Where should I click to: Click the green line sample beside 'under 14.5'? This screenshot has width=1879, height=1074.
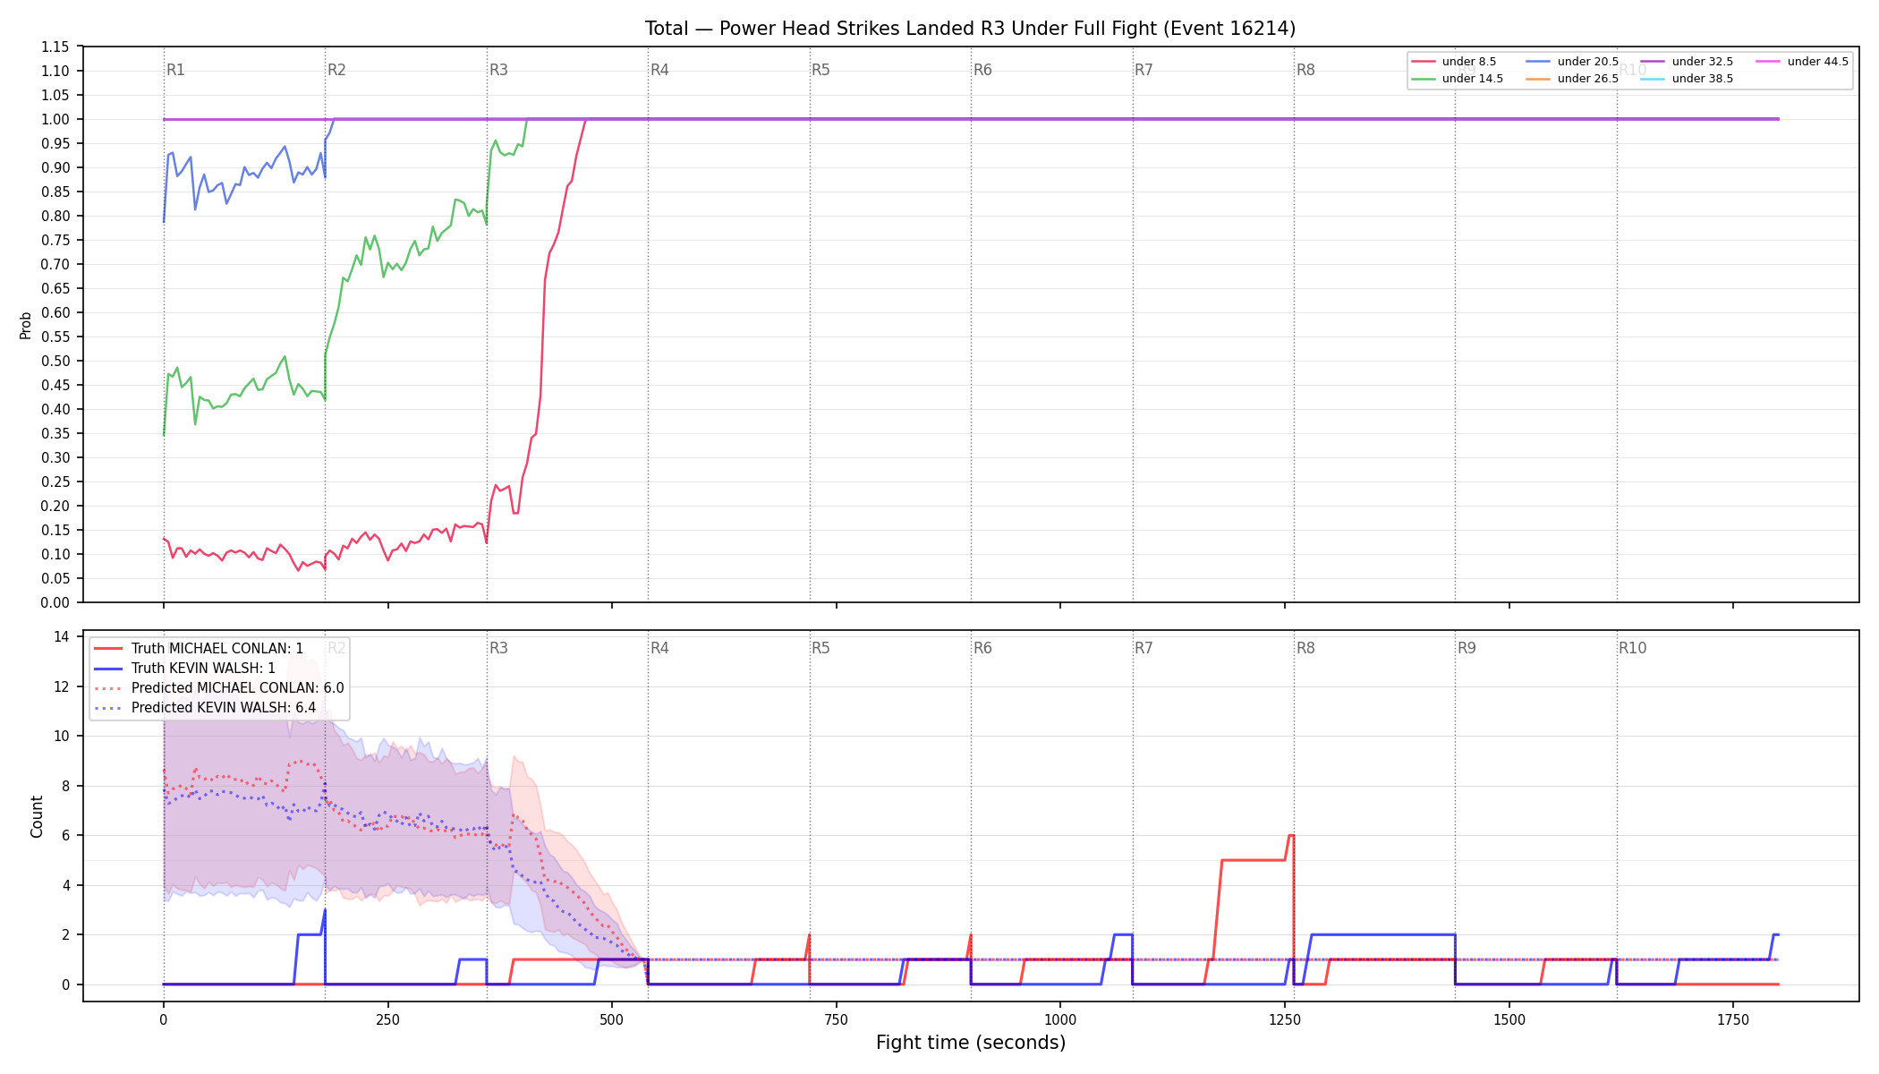click(x=1424, y=79)
